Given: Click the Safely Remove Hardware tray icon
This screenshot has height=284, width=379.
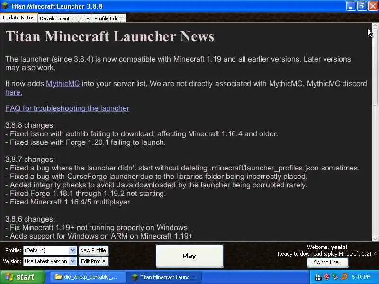Looking at the screenshot, I should tap(335, 277).
